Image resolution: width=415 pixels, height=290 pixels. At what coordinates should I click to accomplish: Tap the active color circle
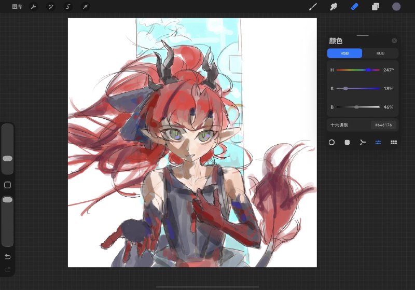(x=396, y=7)
